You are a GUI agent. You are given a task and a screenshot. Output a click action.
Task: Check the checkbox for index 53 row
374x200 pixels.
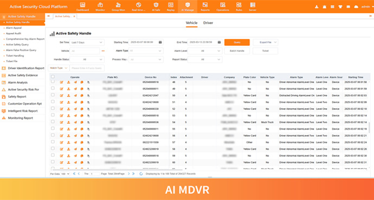(53, 115)
